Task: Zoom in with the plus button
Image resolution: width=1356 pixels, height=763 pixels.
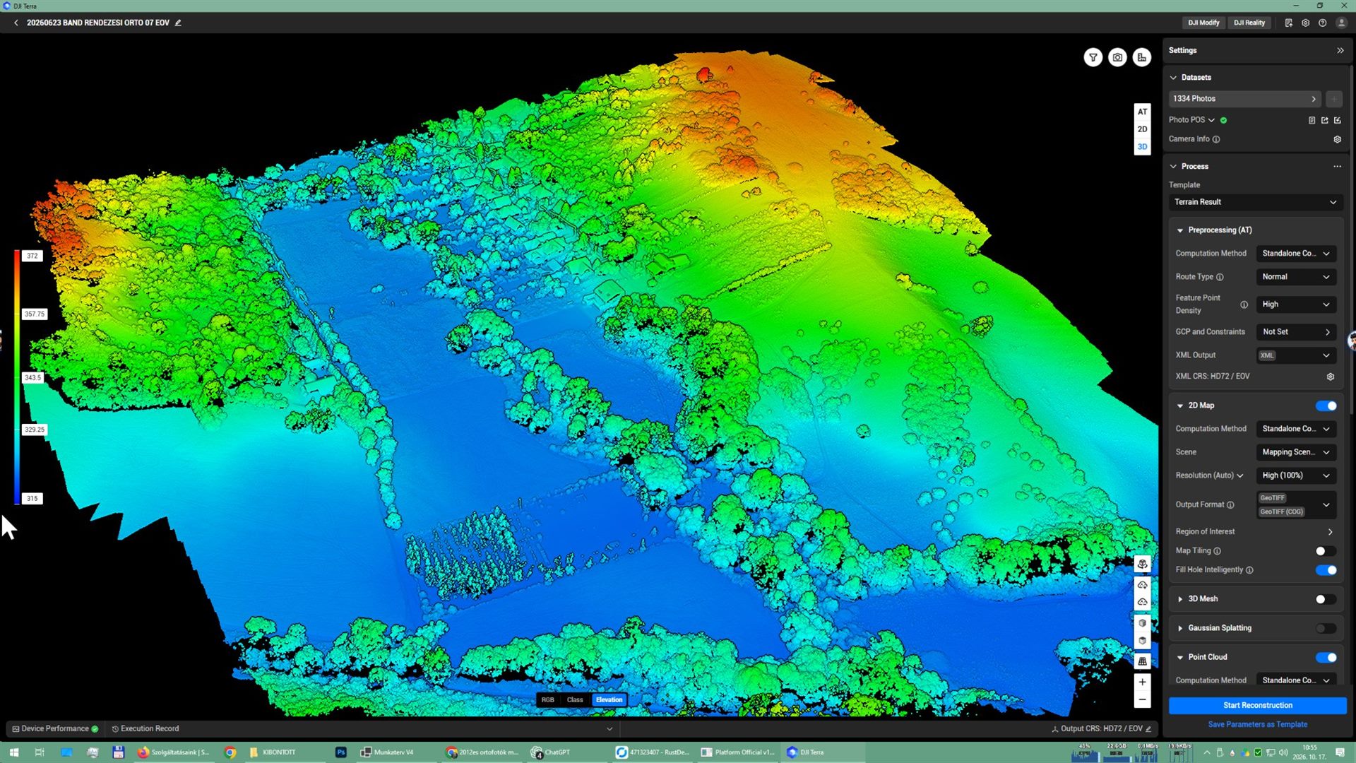Action: click(x=1142, y=682)
